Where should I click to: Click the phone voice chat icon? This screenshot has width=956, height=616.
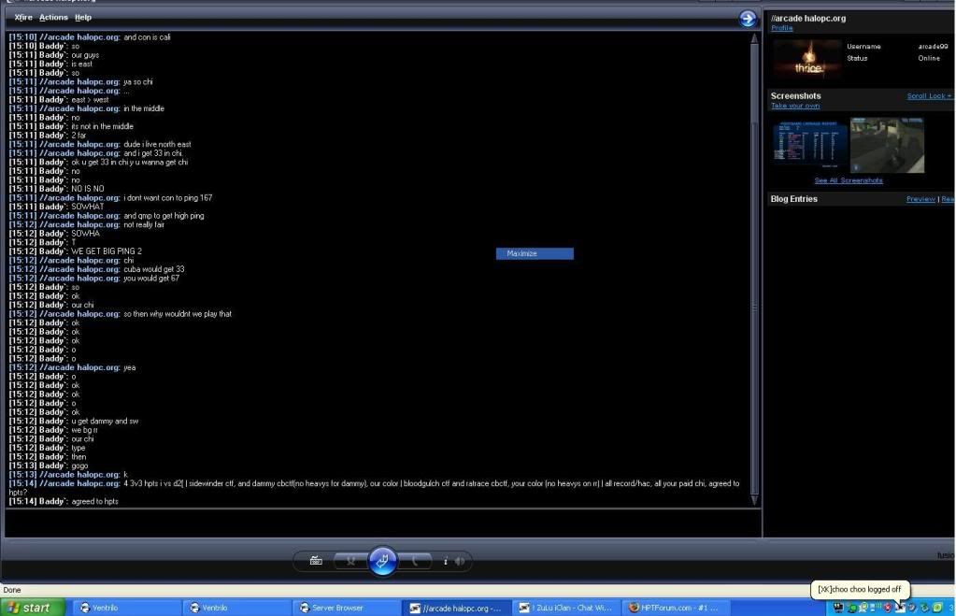tap(415, 561)
